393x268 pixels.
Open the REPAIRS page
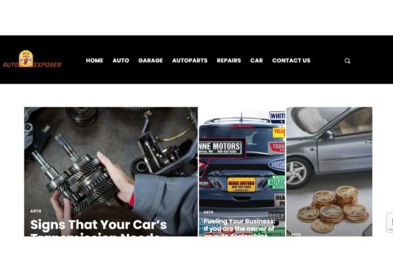[229, 60]
